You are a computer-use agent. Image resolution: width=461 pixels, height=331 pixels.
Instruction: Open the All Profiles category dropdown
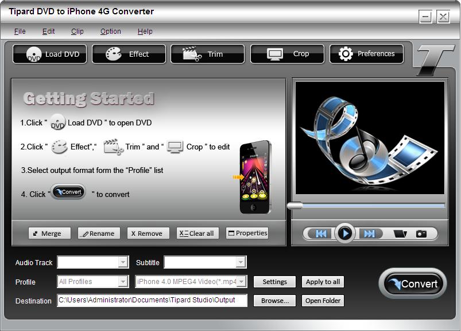coord(123,281)
